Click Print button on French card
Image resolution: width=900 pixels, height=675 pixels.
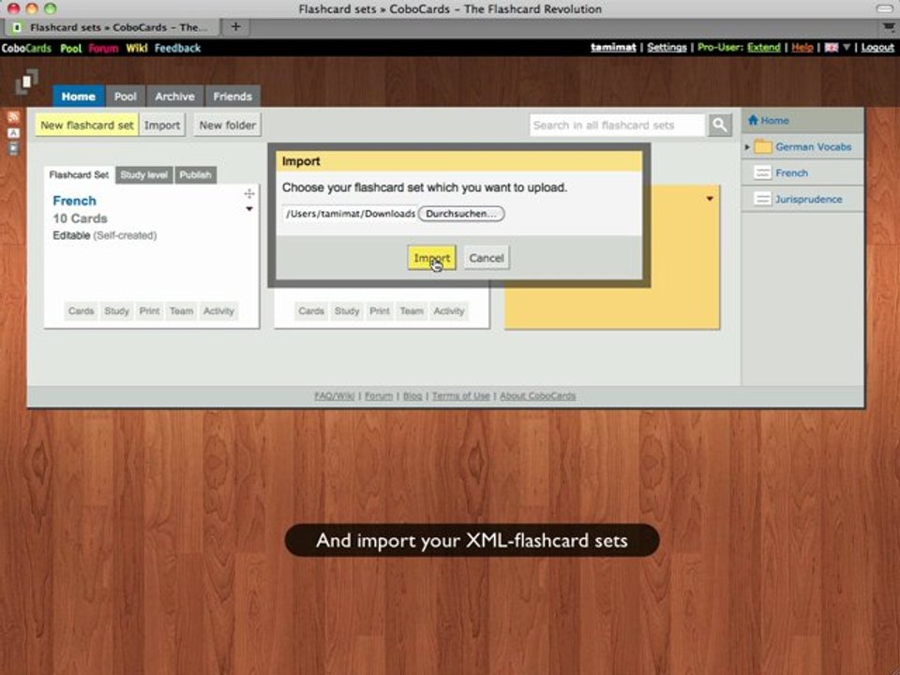[x=149, y=310]
